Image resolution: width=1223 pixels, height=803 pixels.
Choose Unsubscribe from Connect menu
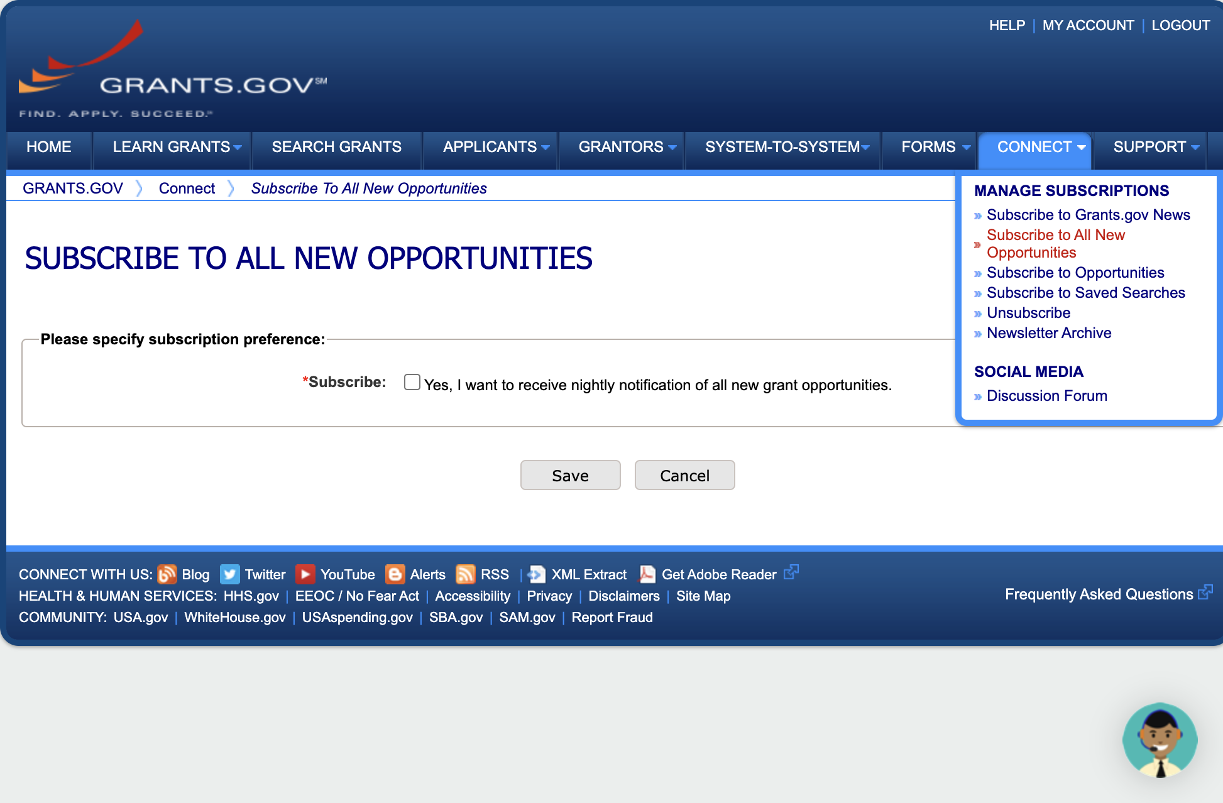pyautogui.click(x=1028, y=313)
